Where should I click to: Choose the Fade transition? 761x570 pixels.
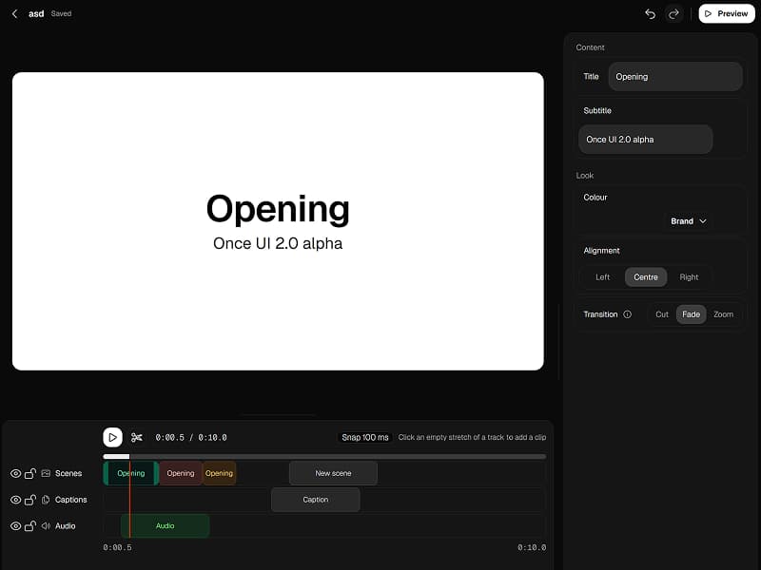point(692,314)
